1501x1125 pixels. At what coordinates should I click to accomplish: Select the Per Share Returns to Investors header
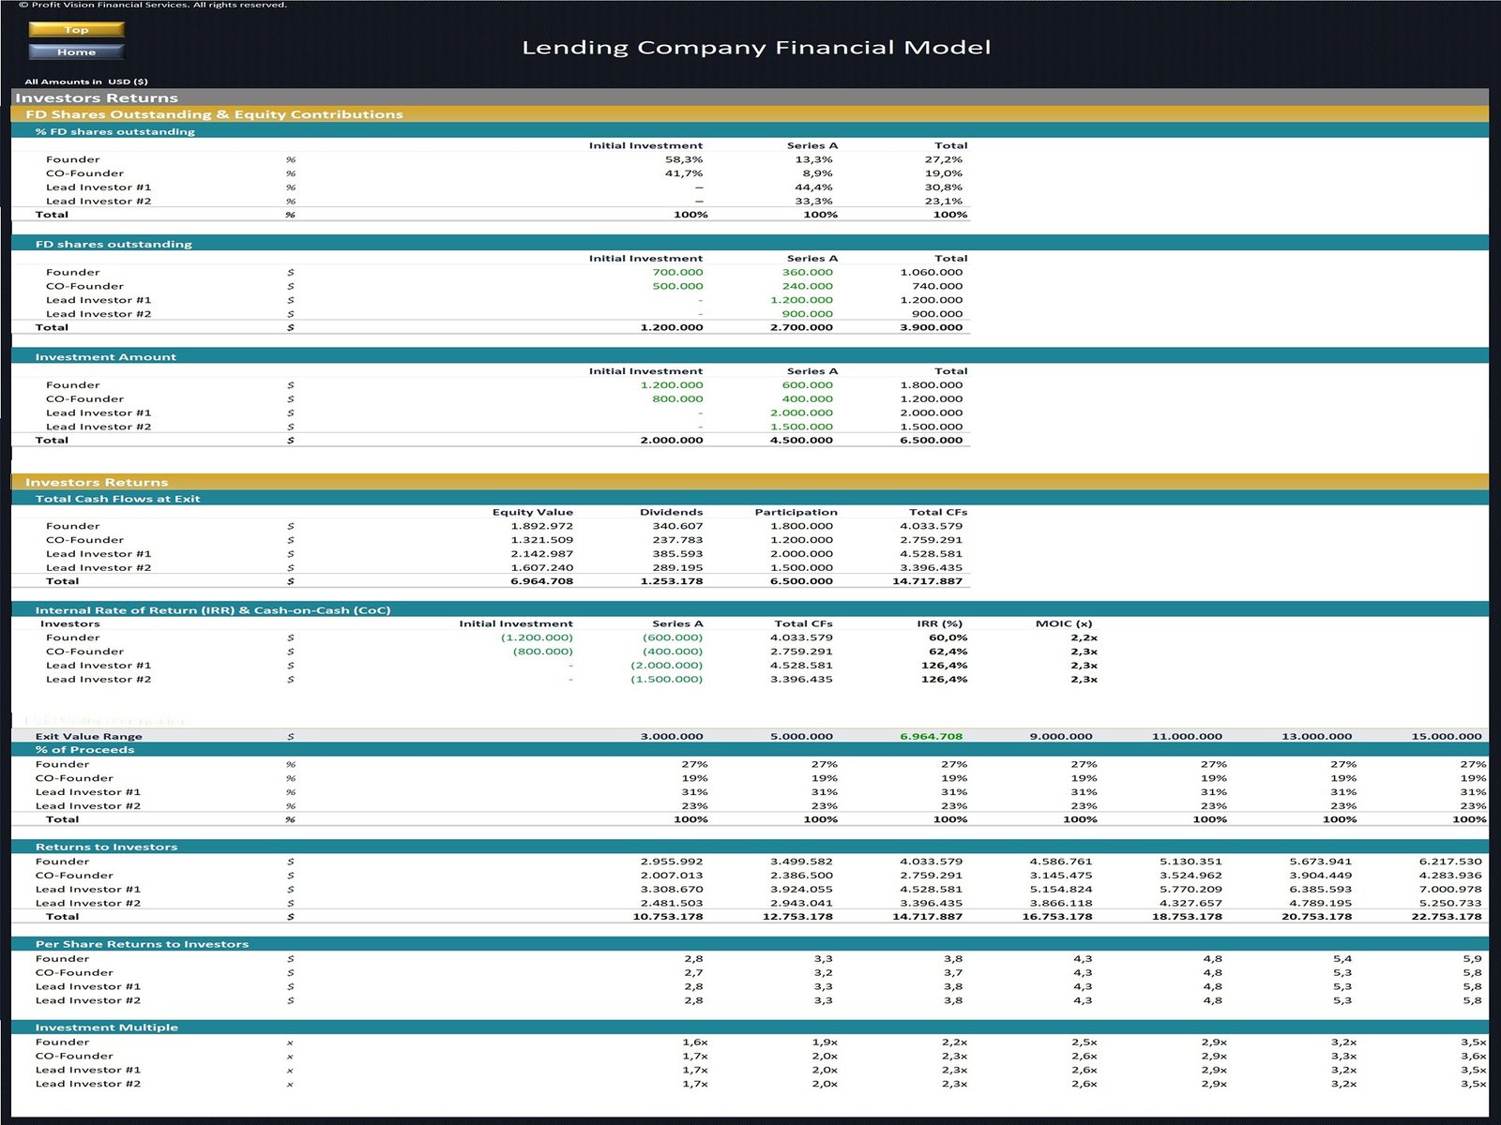click(142, 944)
